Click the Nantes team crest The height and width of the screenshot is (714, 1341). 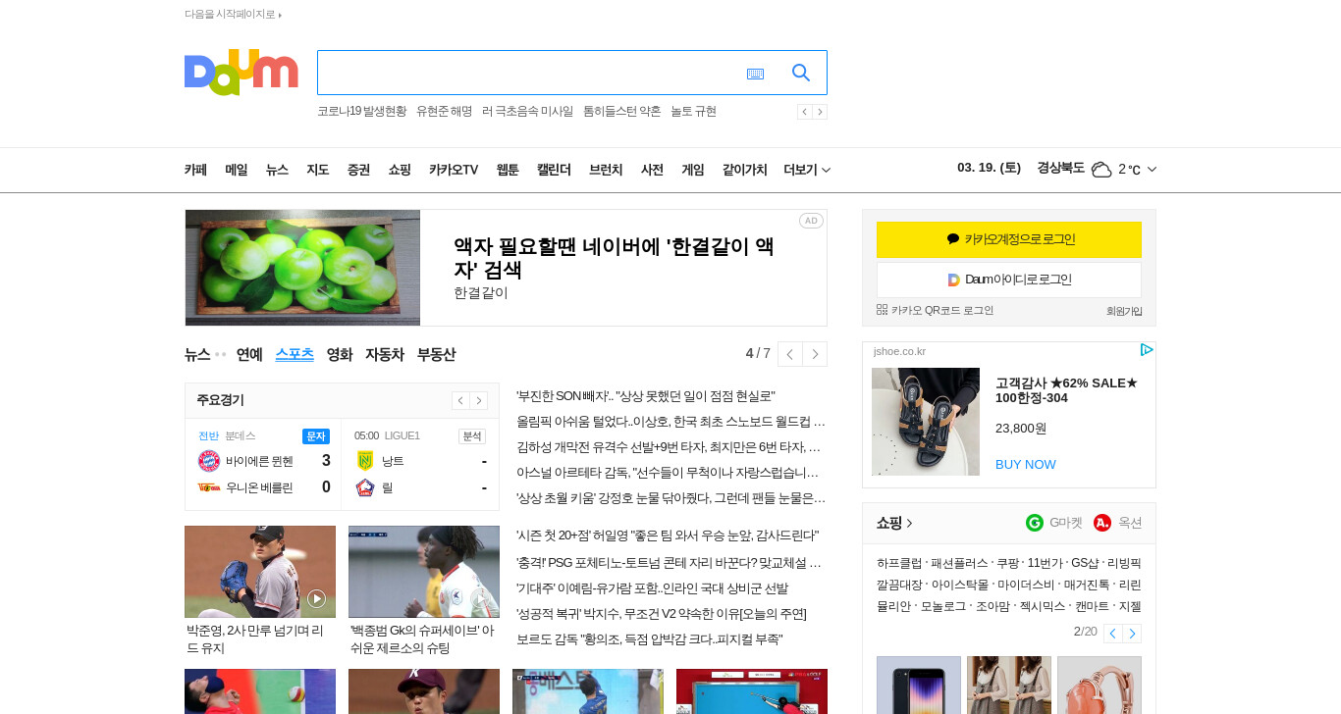(365, 461)
